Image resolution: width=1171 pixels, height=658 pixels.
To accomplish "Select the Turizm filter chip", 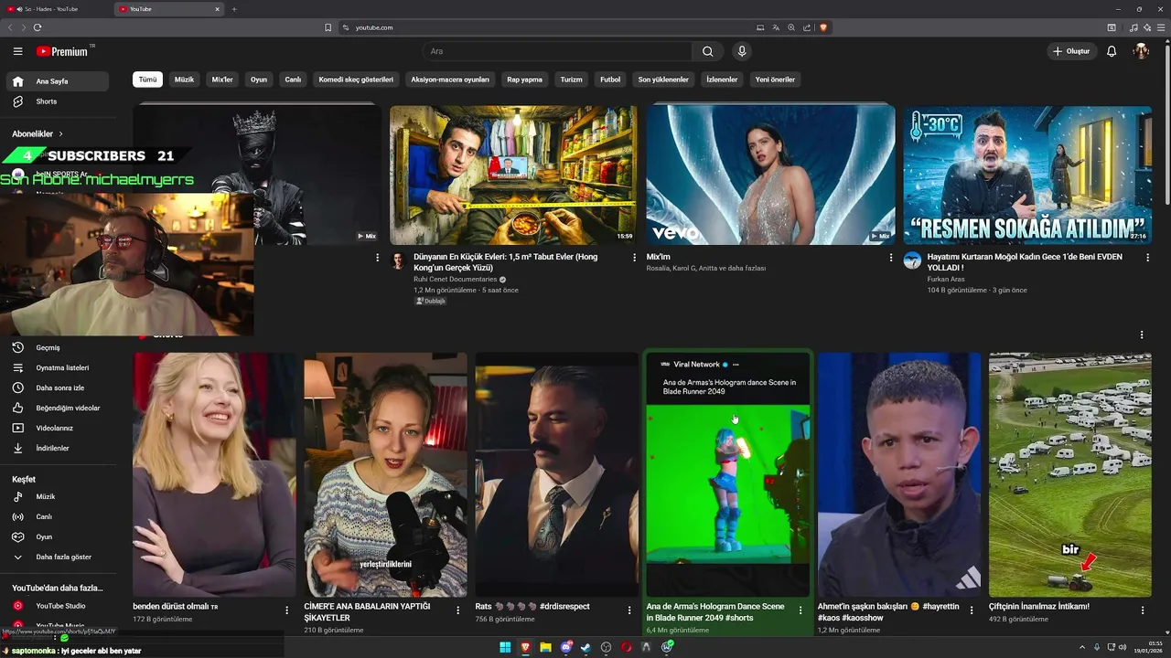I will coord(571,80).
